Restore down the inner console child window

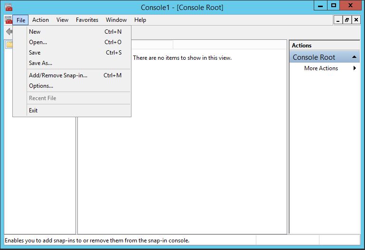347,20
